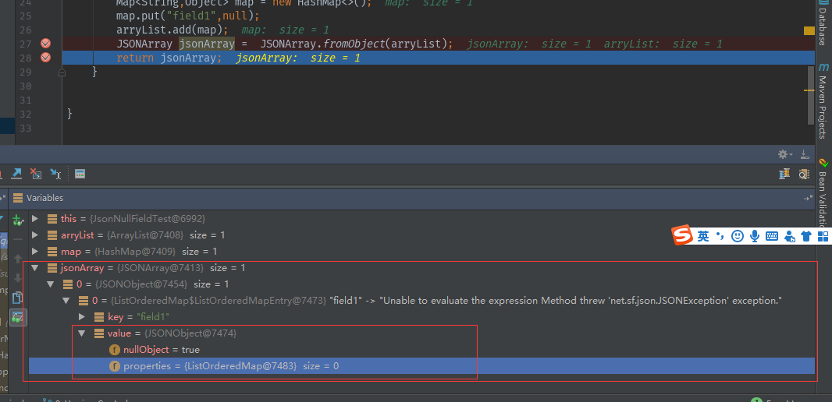Open the Bean Validation side tab
Viewport: 832px width, 402px height.
click(x=823, y=192)
